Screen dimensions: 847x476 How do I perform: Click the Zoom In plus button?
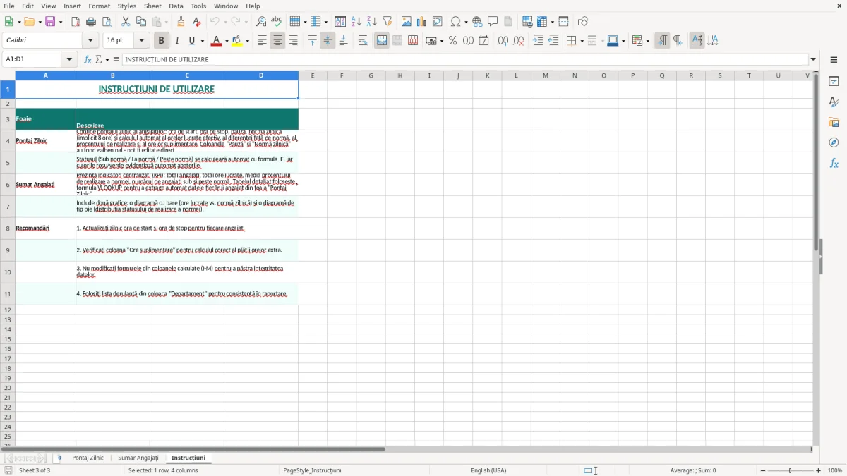coord(819,470)
